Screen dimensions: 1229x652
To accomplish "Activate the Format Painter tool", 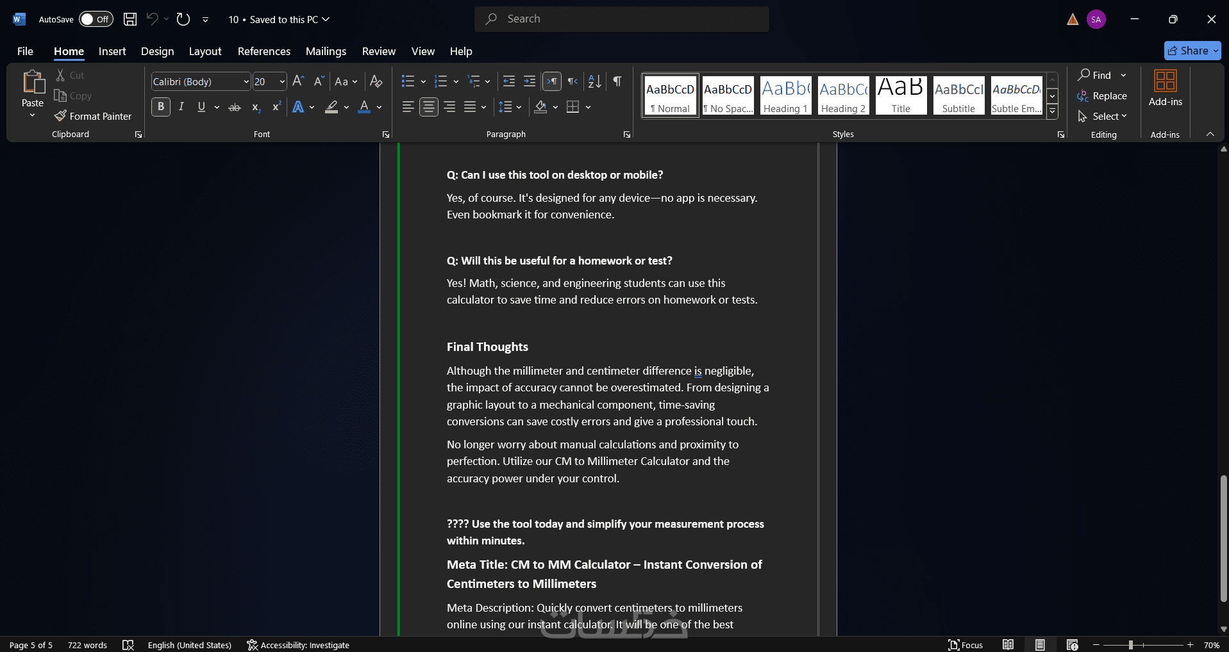I will 93,116.
